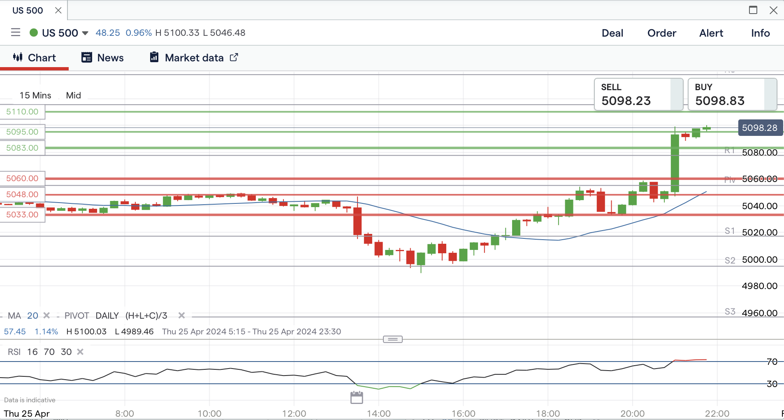Select the 5095.00 price level label
The image size is (784, 420).
click(x=22, y=132)
